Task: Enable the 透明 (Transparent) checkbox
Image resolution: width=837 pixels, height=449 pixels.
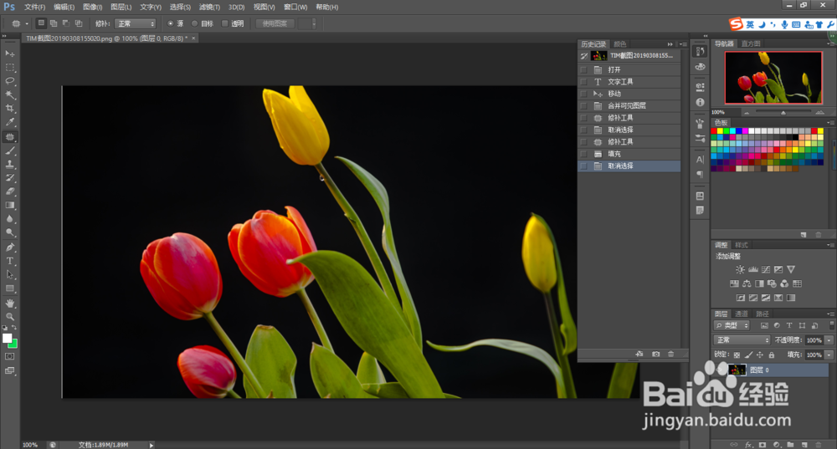Action: [x=224, y=23]
